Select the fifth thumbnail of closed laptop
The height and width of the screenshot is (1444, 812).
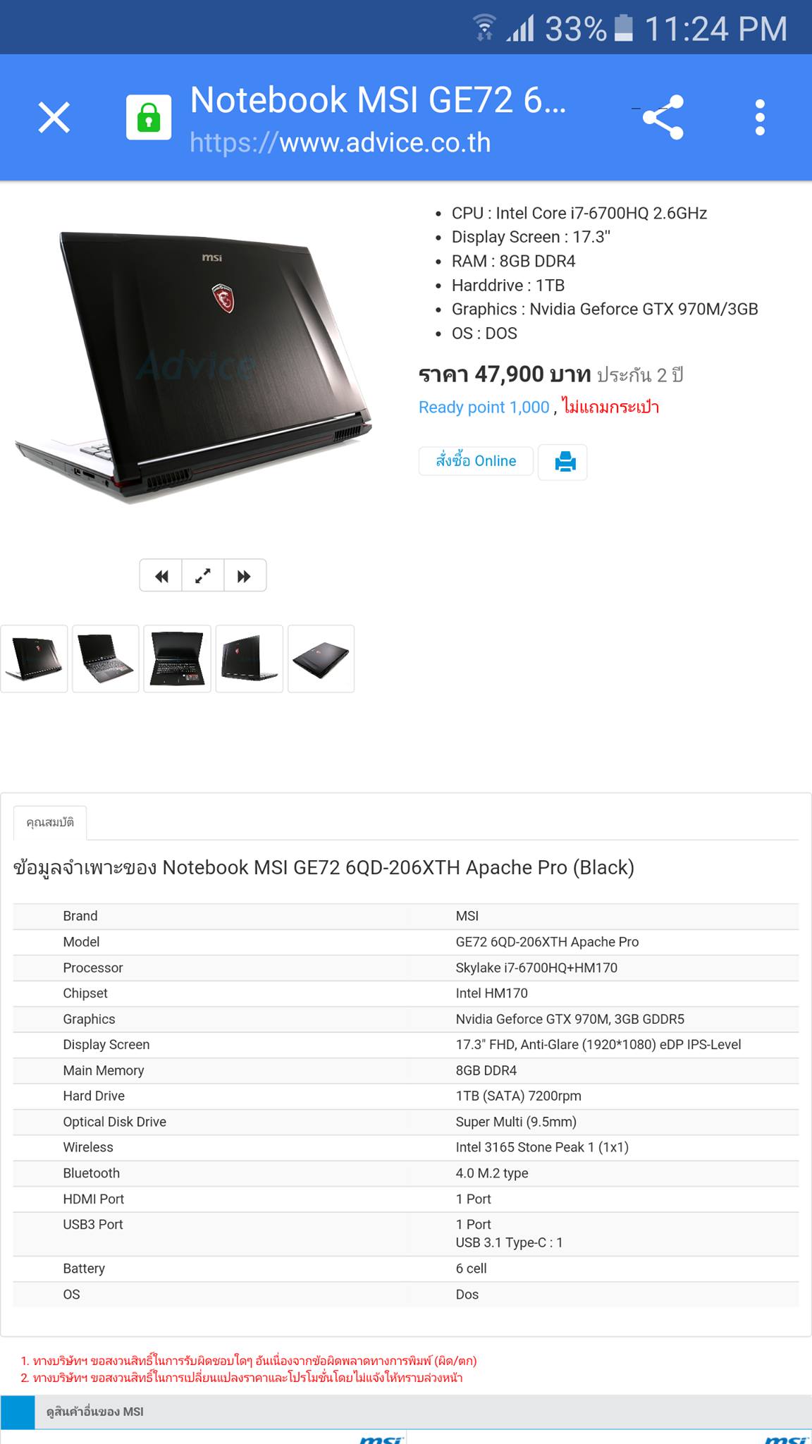pos(321,659)
